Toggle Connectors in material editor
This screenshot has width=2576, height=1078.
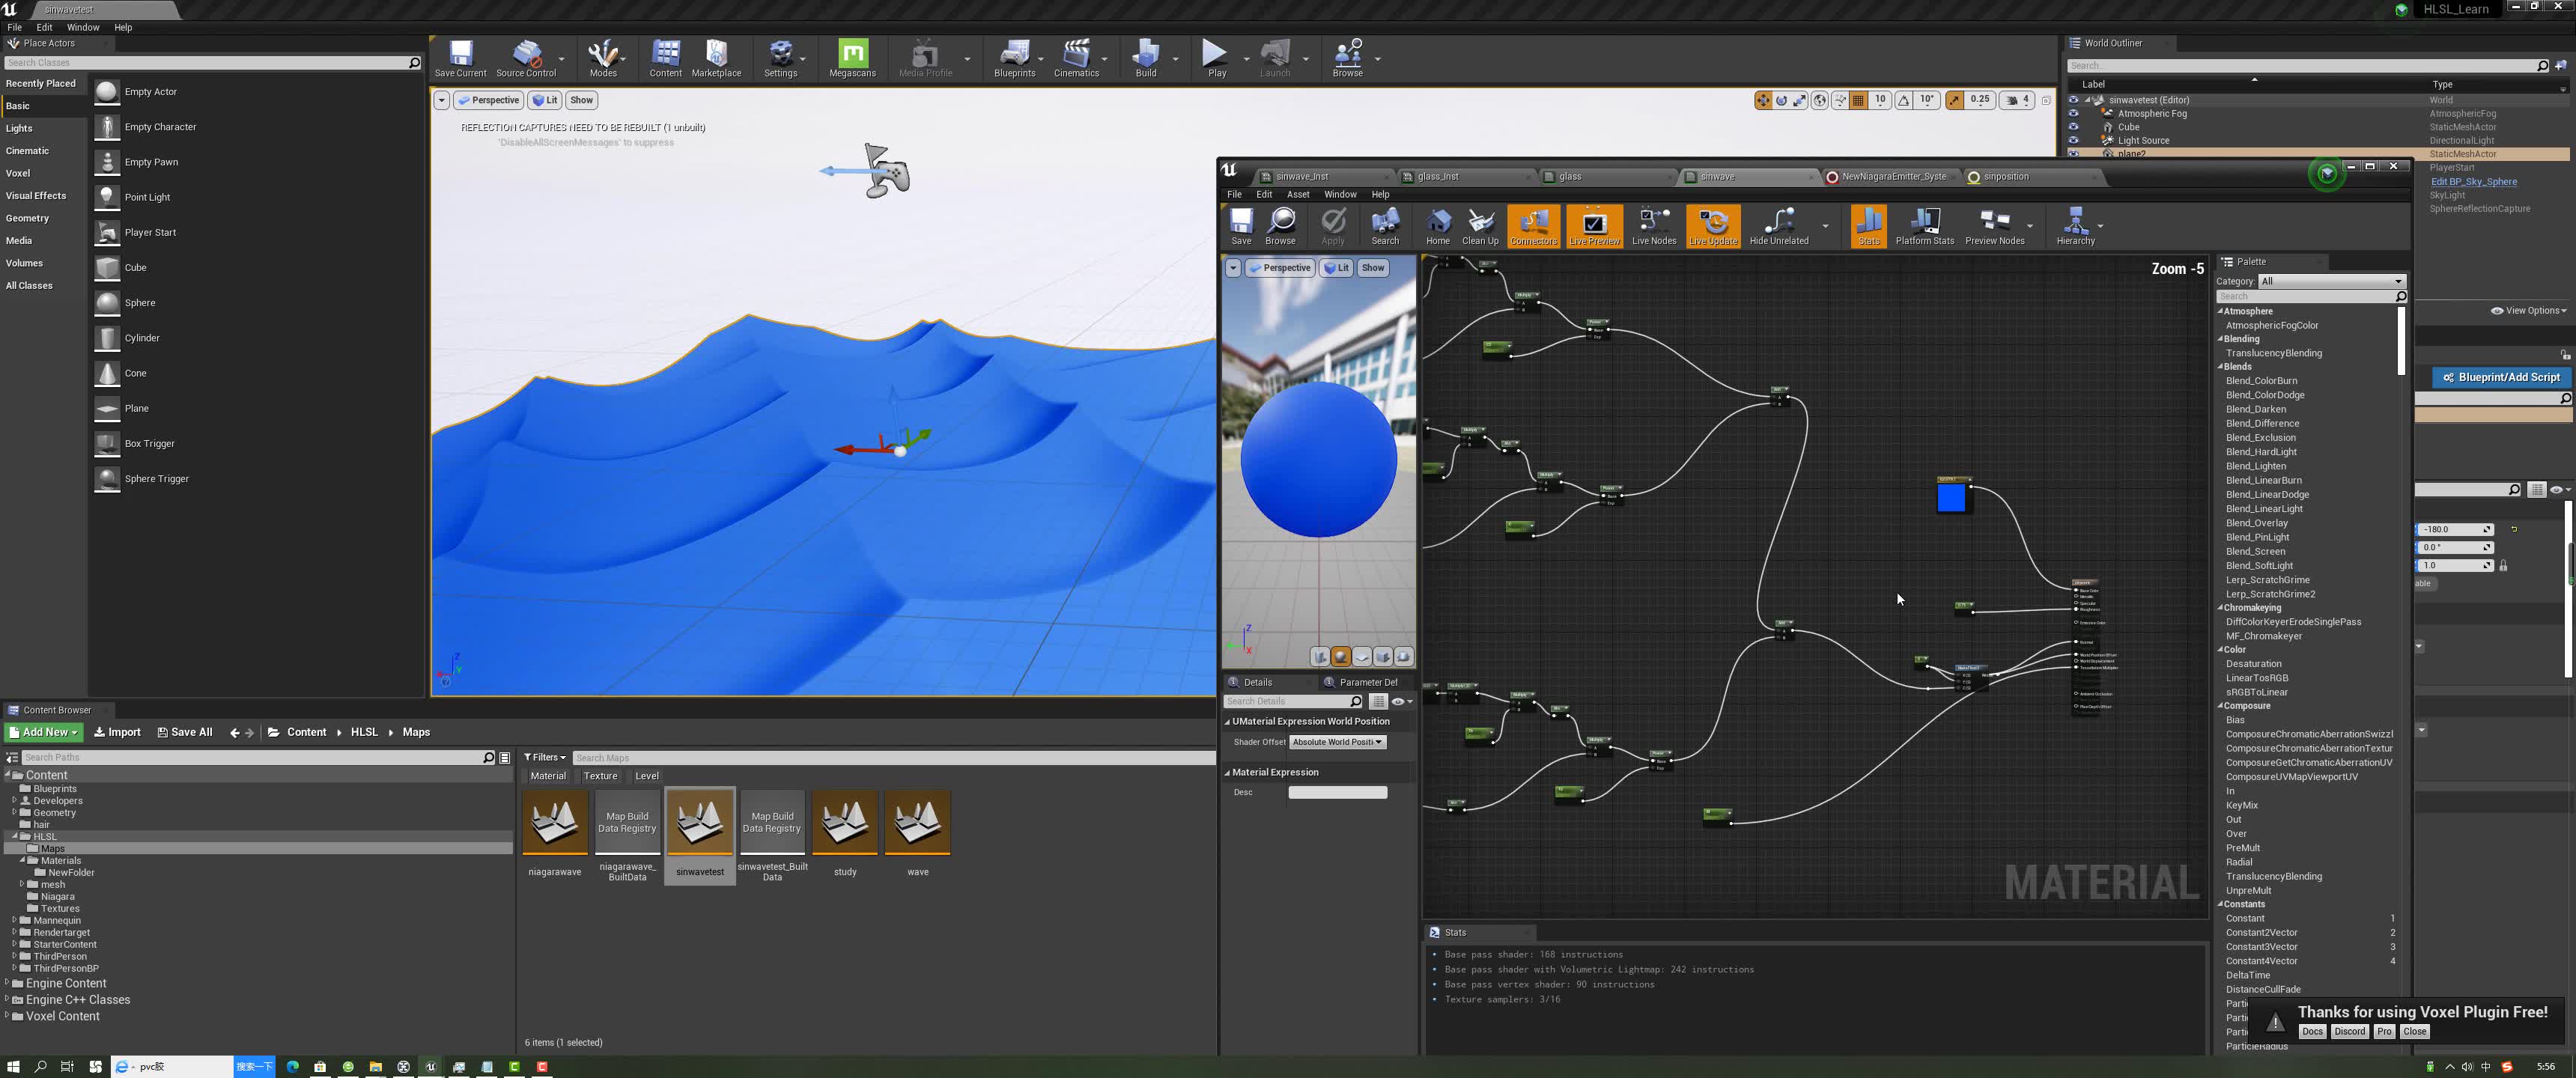click(x=1533, y=226)
